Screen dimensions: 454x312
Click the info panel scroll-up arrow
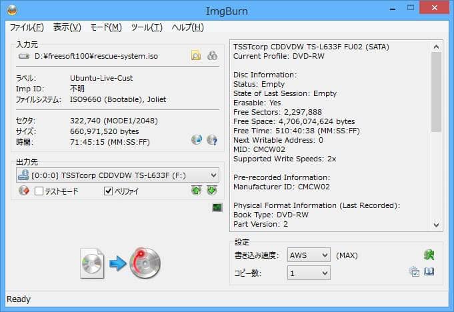437,47
